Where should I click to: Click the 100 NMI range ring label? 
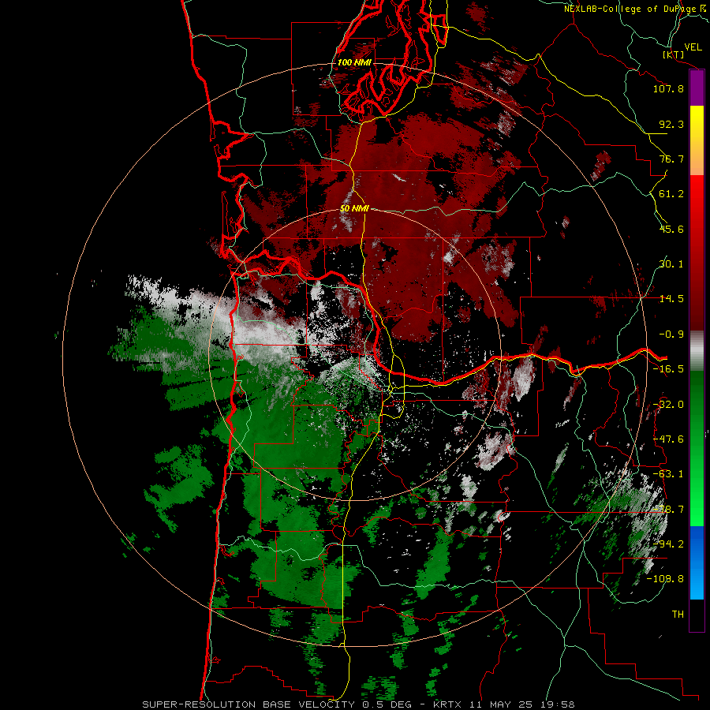pos(354,62)
